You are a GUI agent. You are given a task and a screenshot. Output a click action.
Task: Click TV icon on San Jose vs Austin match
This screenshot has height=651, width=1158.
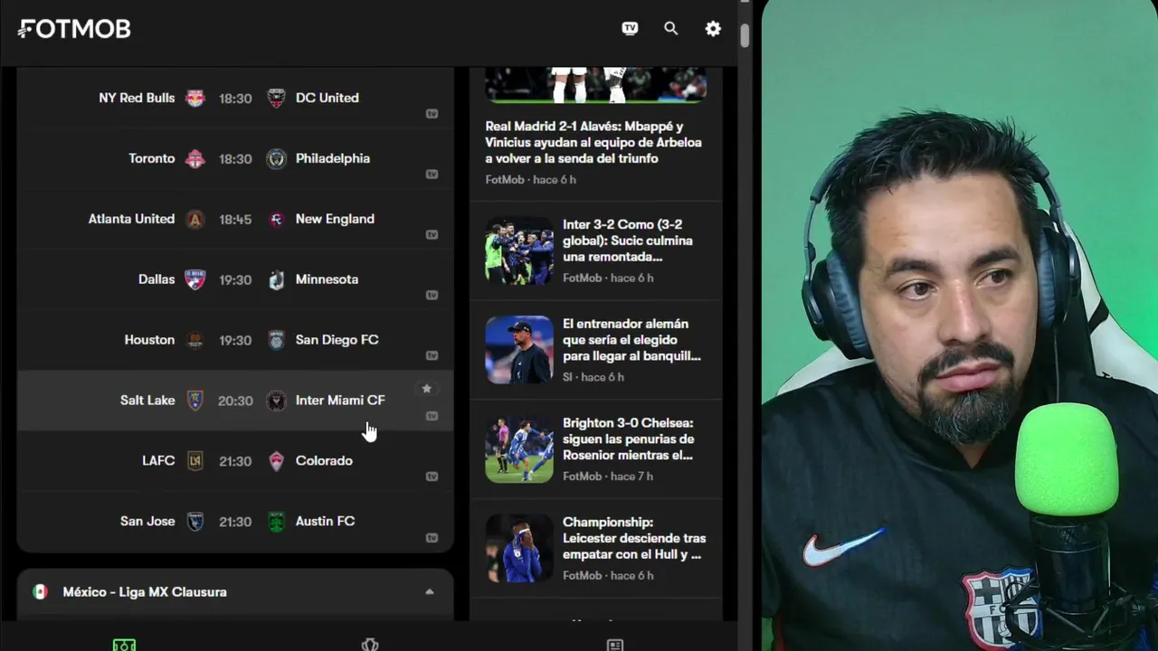pos(432,538)
